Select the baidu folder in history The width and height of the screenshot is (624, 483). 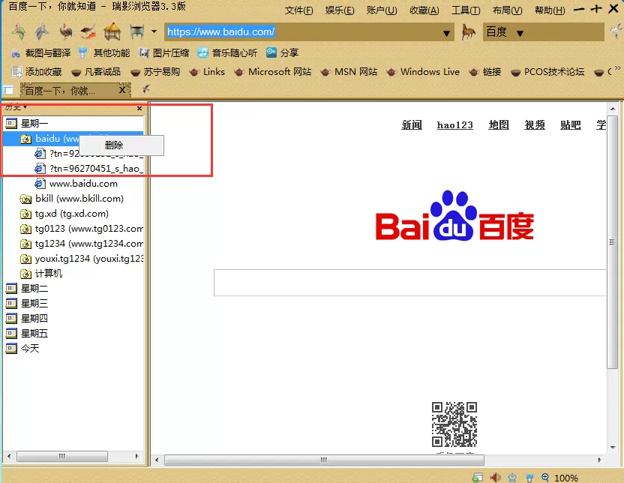point(49,139)
